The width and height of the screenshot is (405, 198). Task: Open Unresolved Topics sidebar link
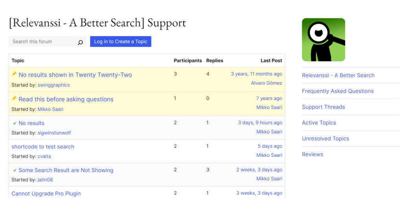pos(326,139)
